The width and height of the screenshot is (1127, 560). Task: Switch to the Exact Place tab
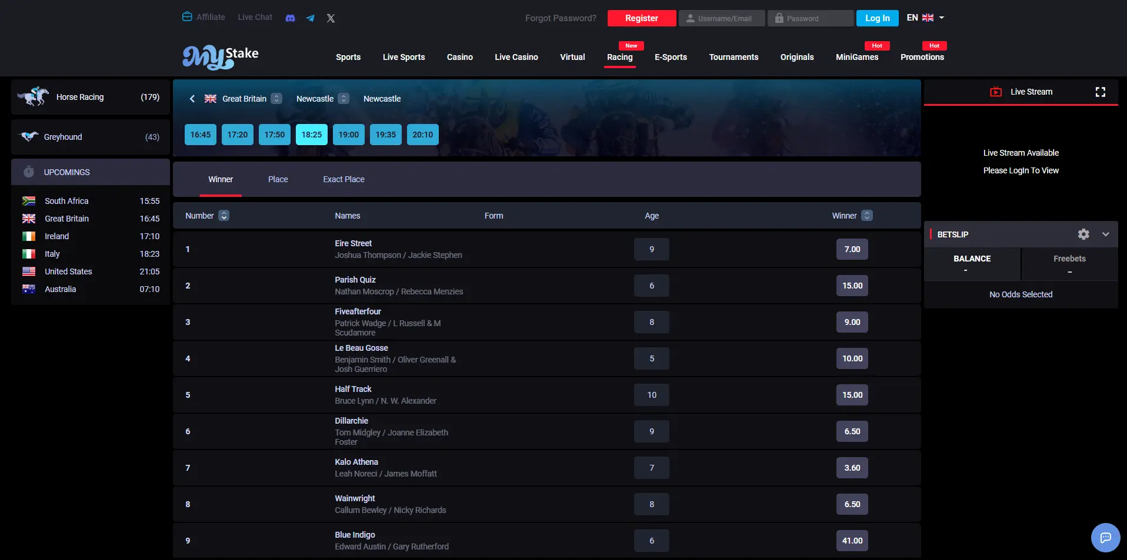[344, 179]
